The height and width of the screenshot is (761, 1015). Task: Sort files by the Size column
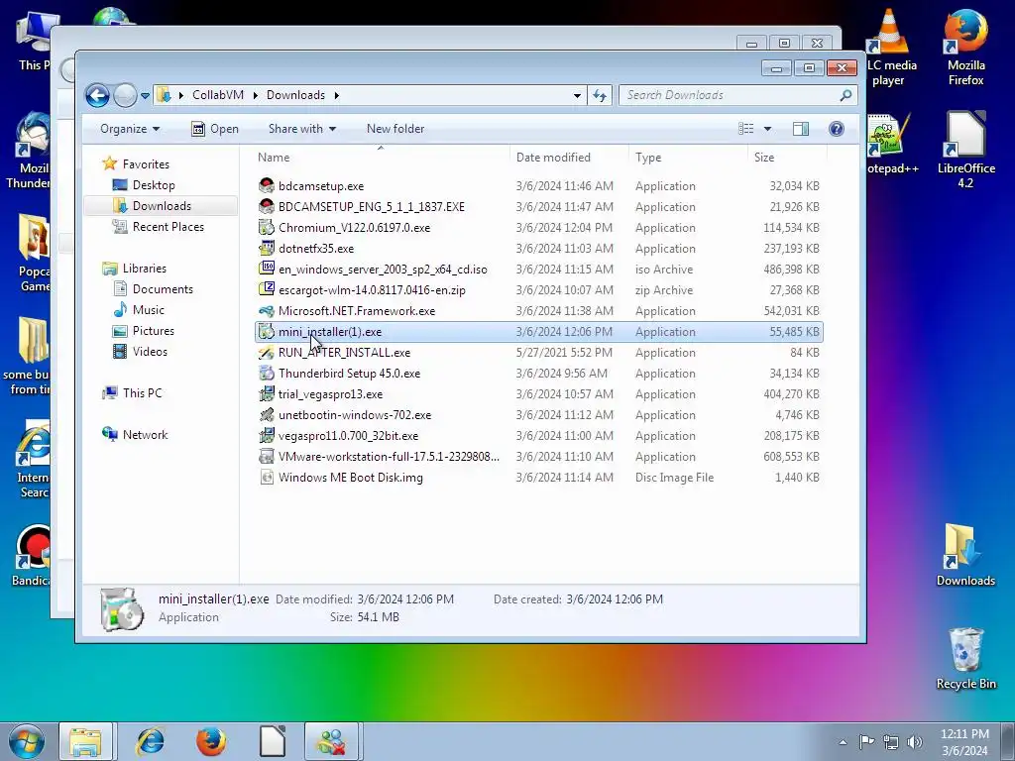point(787,158)
